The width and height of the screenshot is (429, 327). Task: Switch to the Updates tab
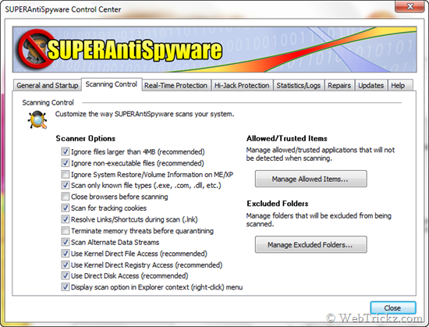point(371,85)
